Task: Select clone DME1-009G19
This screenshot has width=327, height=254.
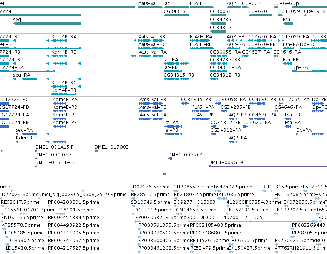Action: 268,166
